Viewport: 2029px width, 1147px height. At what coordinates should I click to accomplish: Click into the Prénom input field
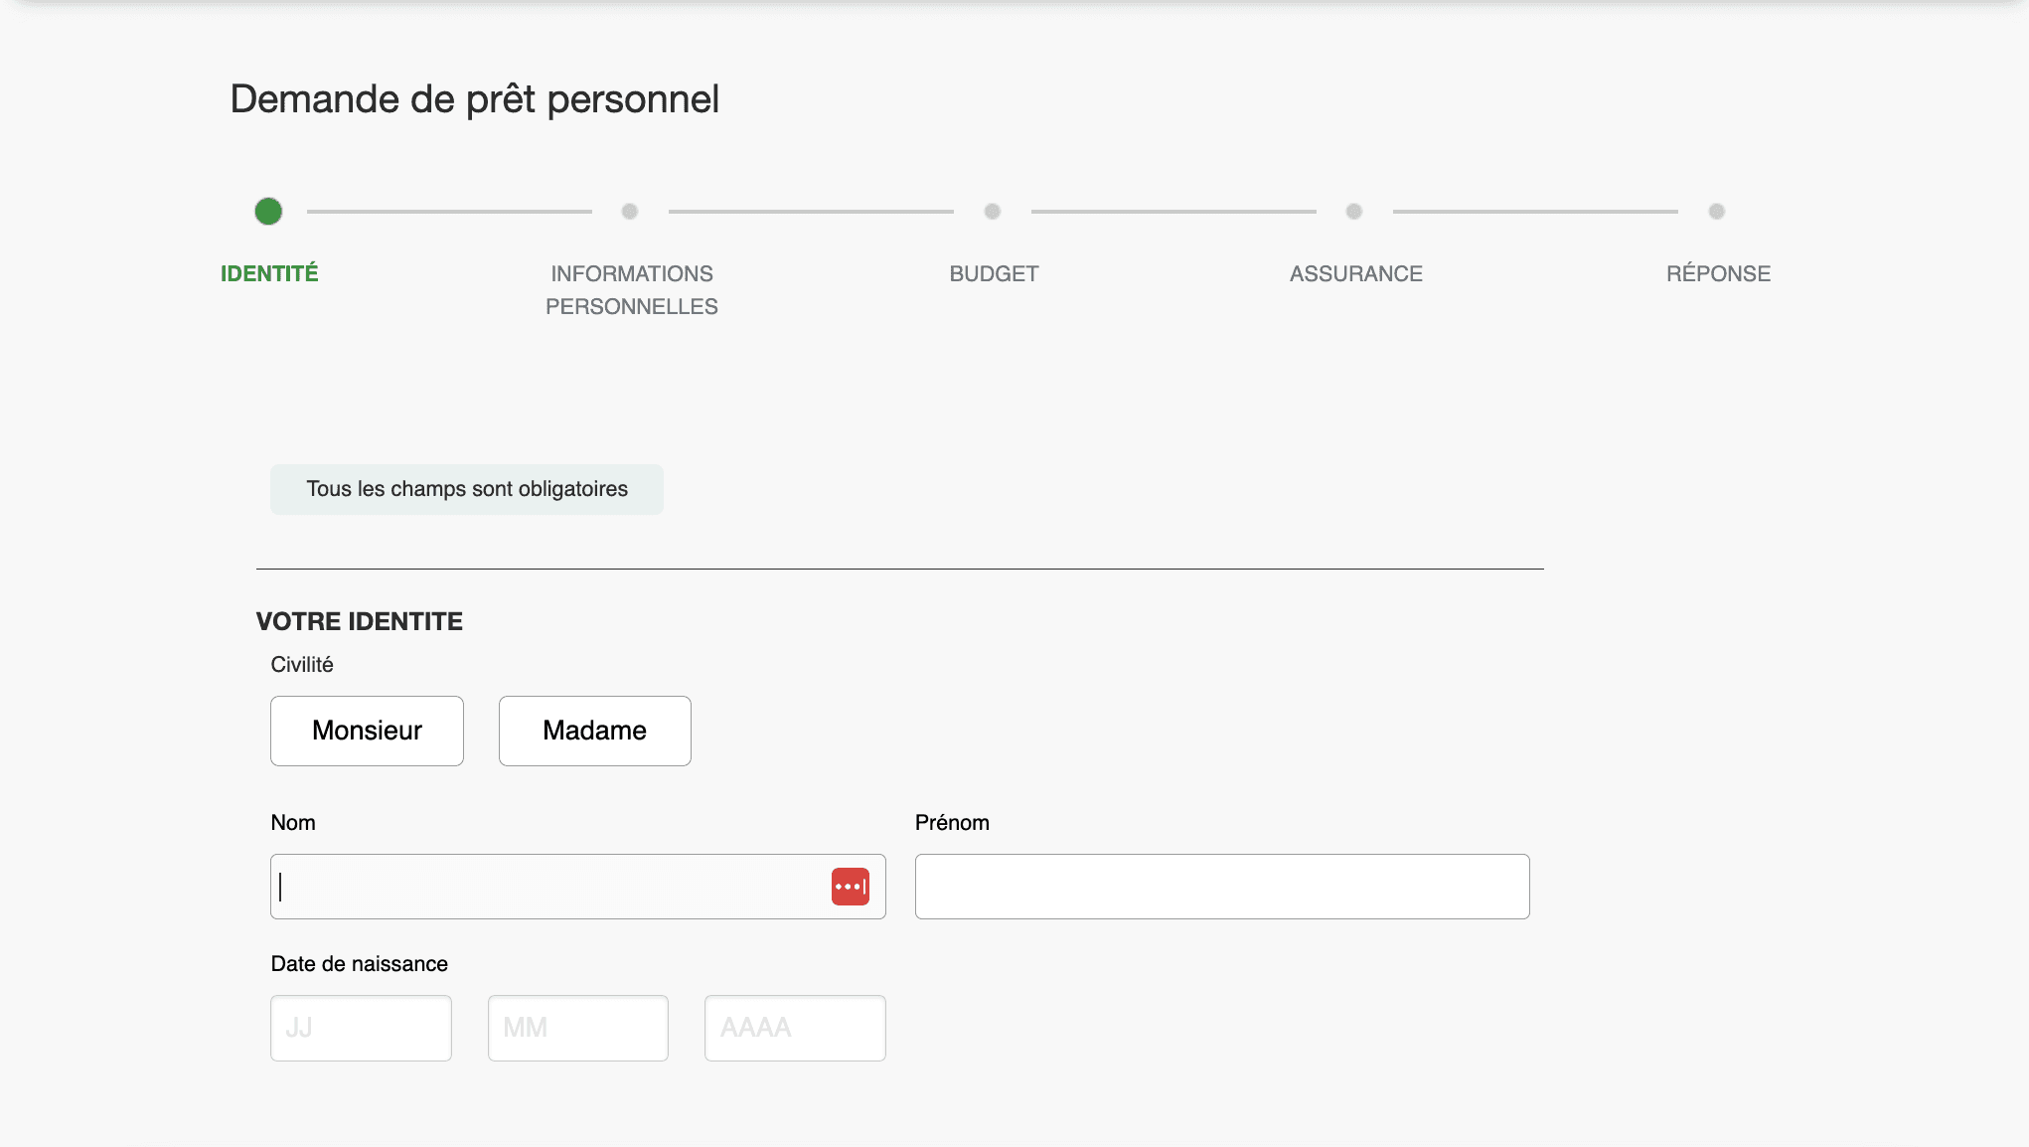pyautogui.click(x=1221, y=887)
